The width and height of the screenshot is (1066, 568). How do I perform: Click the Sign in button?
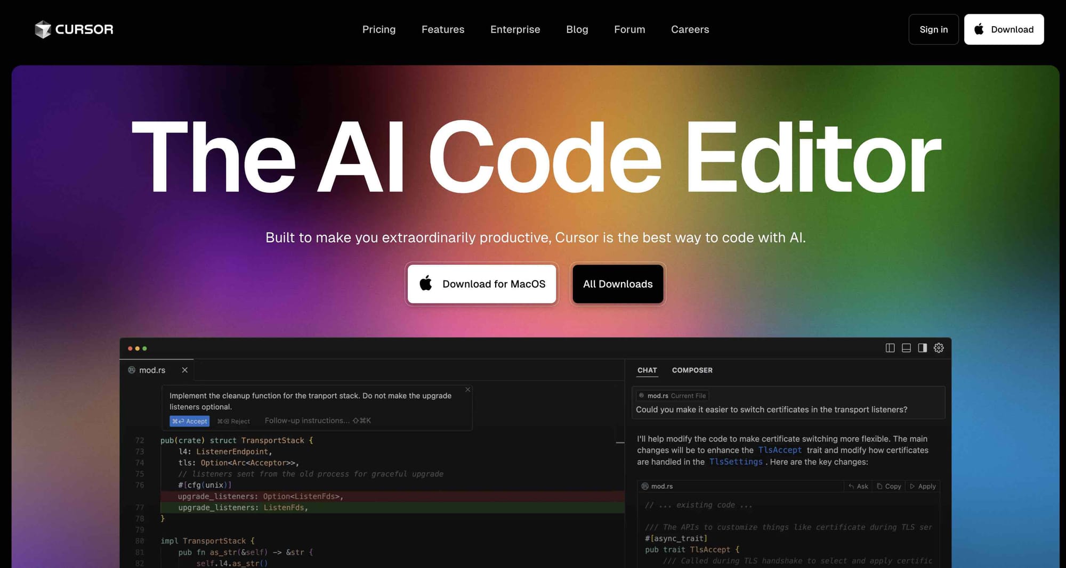pos(933,29)
